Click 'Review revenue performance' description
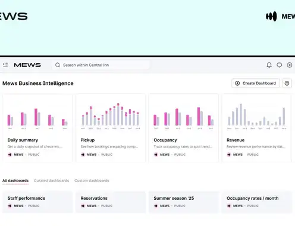This screenshot has height=226, width=295. (256, 147)
